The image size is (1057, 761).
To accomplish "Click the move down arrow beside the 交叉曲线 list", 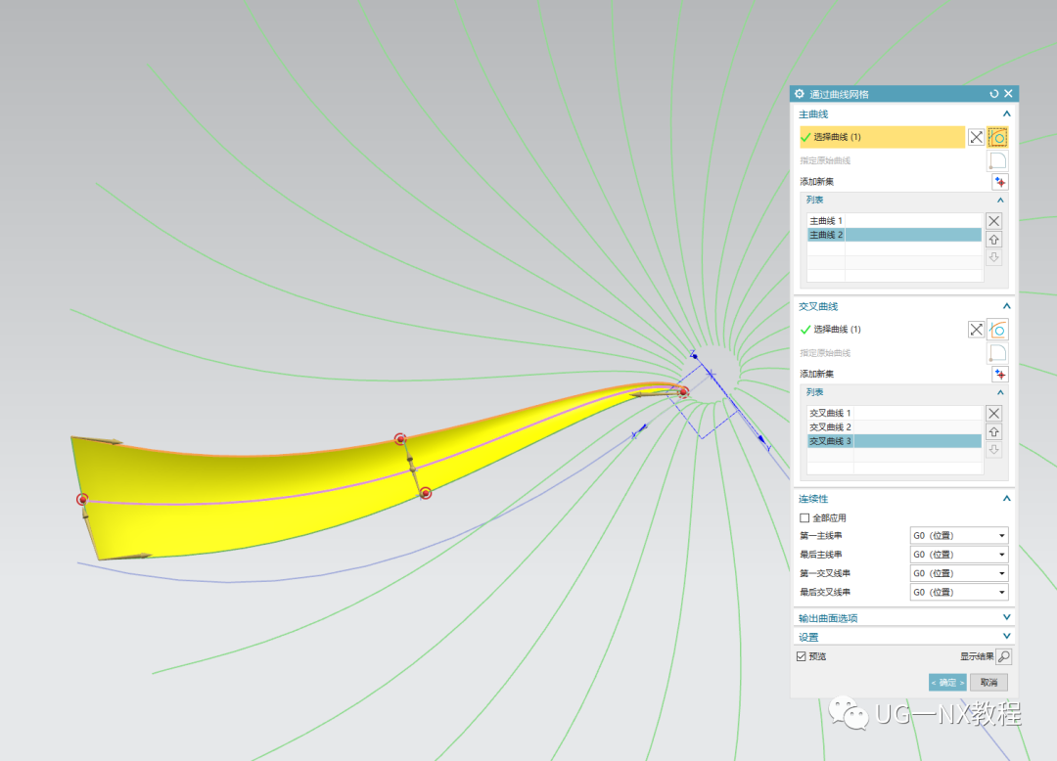I will click(x=993, y=450).
